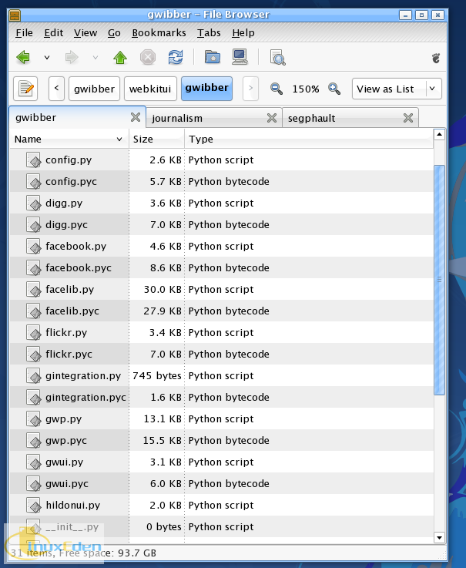Select the digg.py file icon

point(34,203)
